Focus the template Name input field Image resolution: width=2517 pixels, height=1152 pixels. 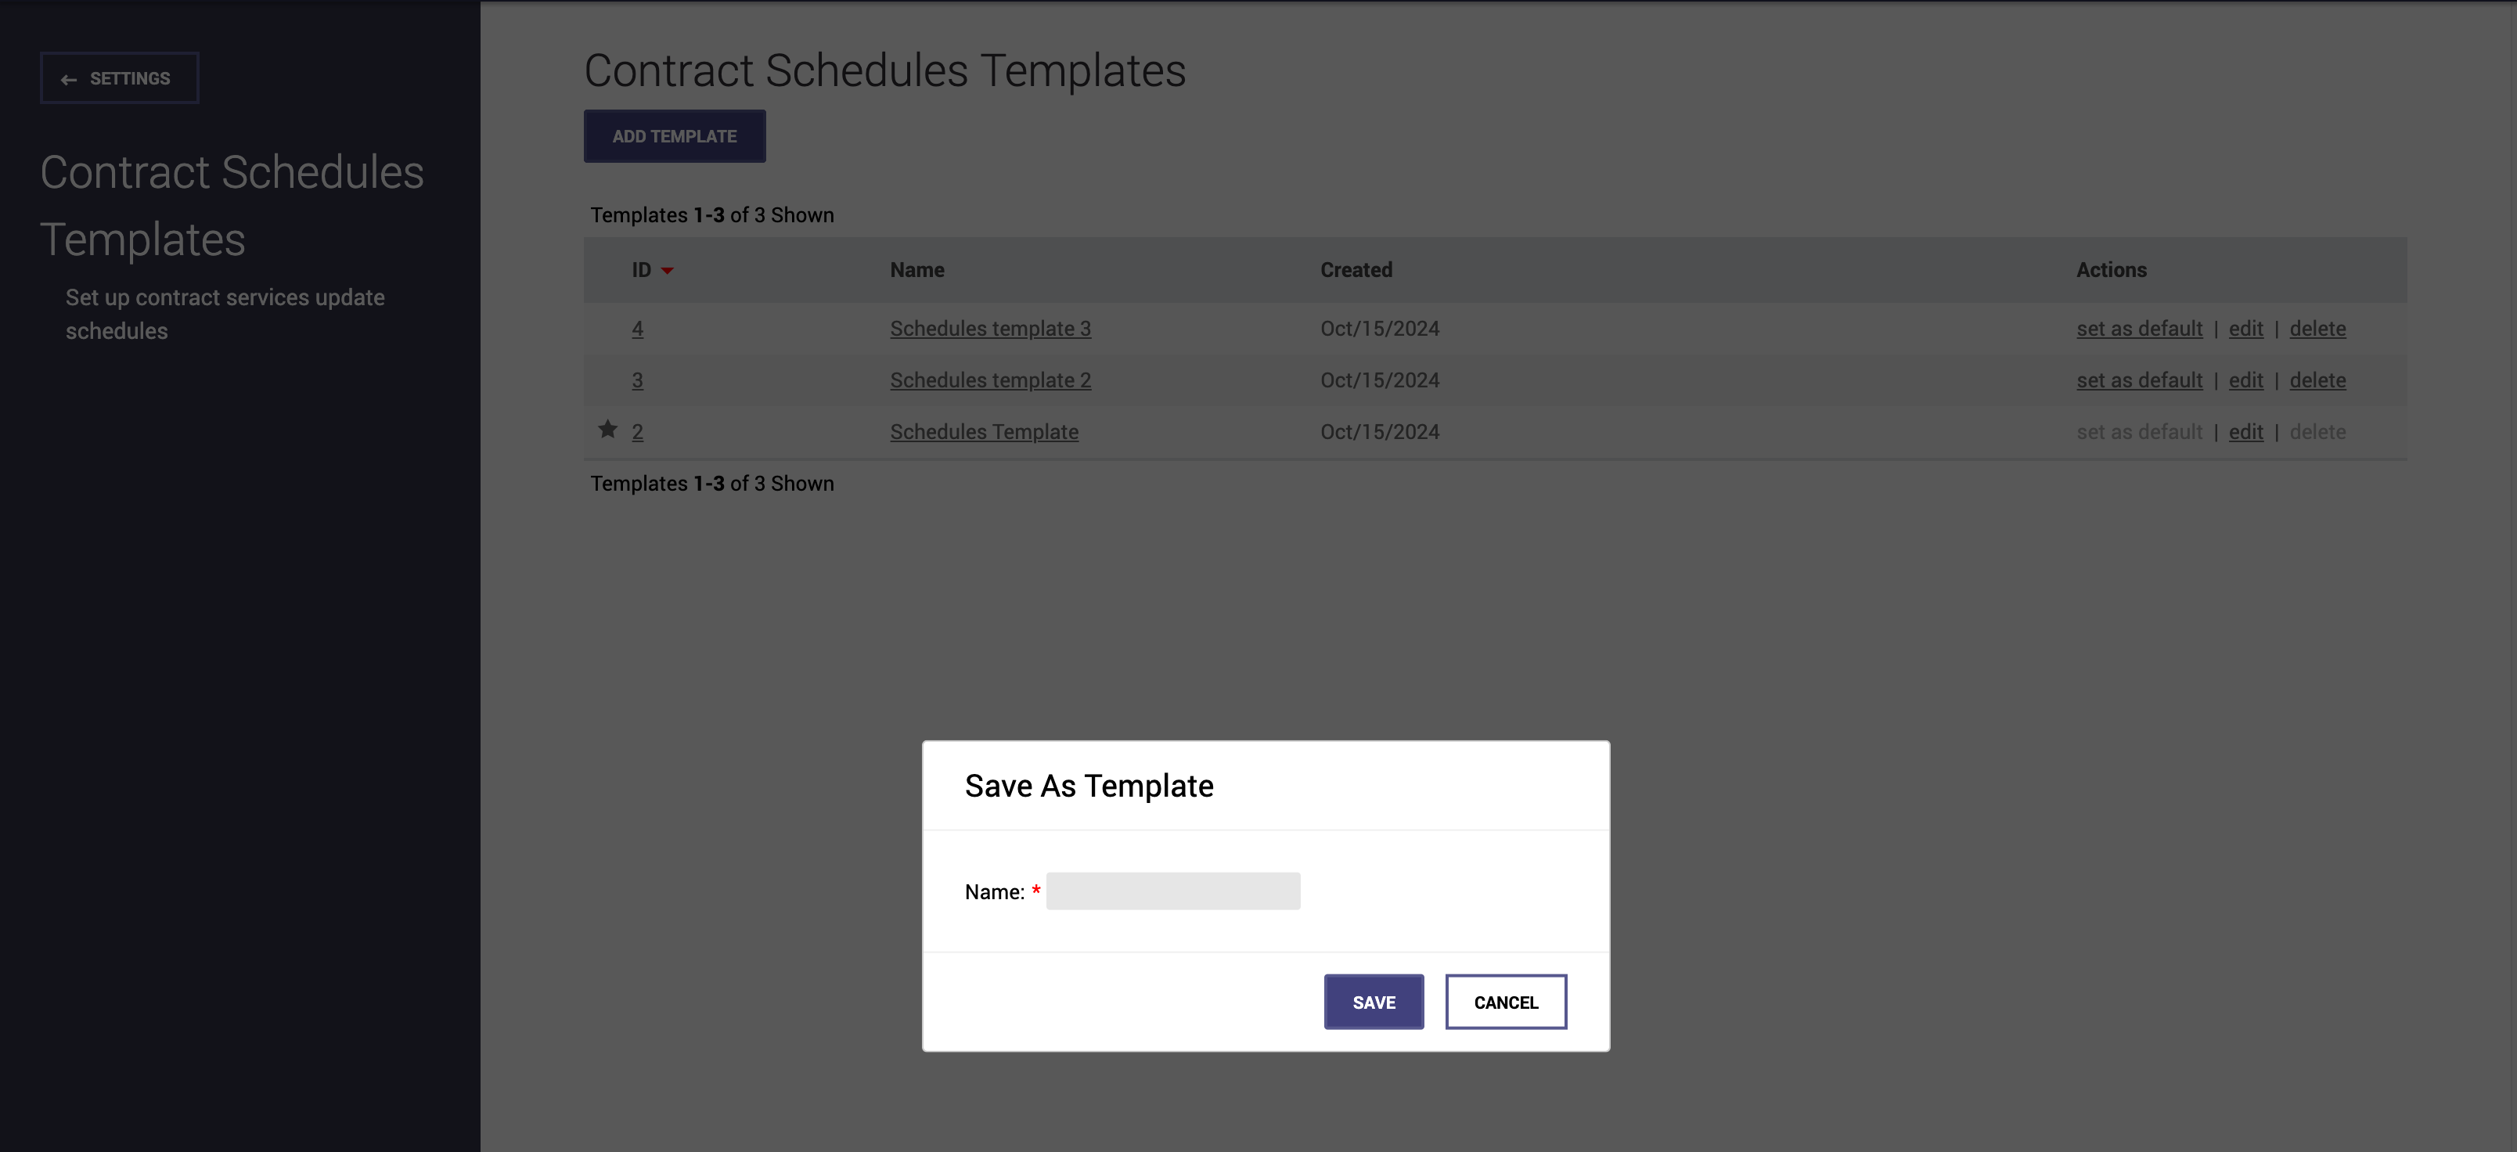coord(1172,891)
